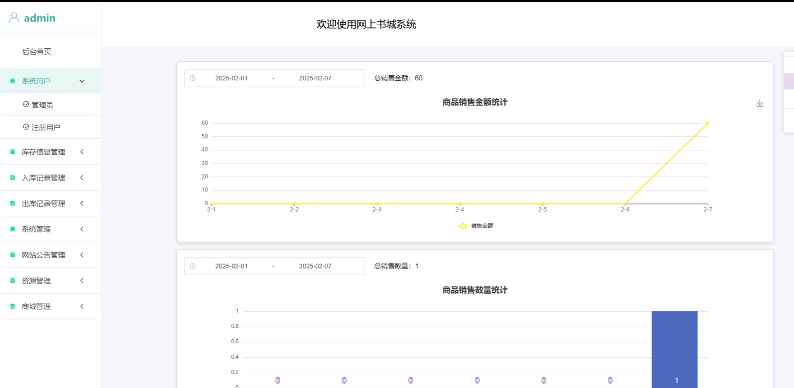Screen dimensions: 794x388
Task: Expand the 资源管理 submenu arrow
Action: tap(82, 281)
